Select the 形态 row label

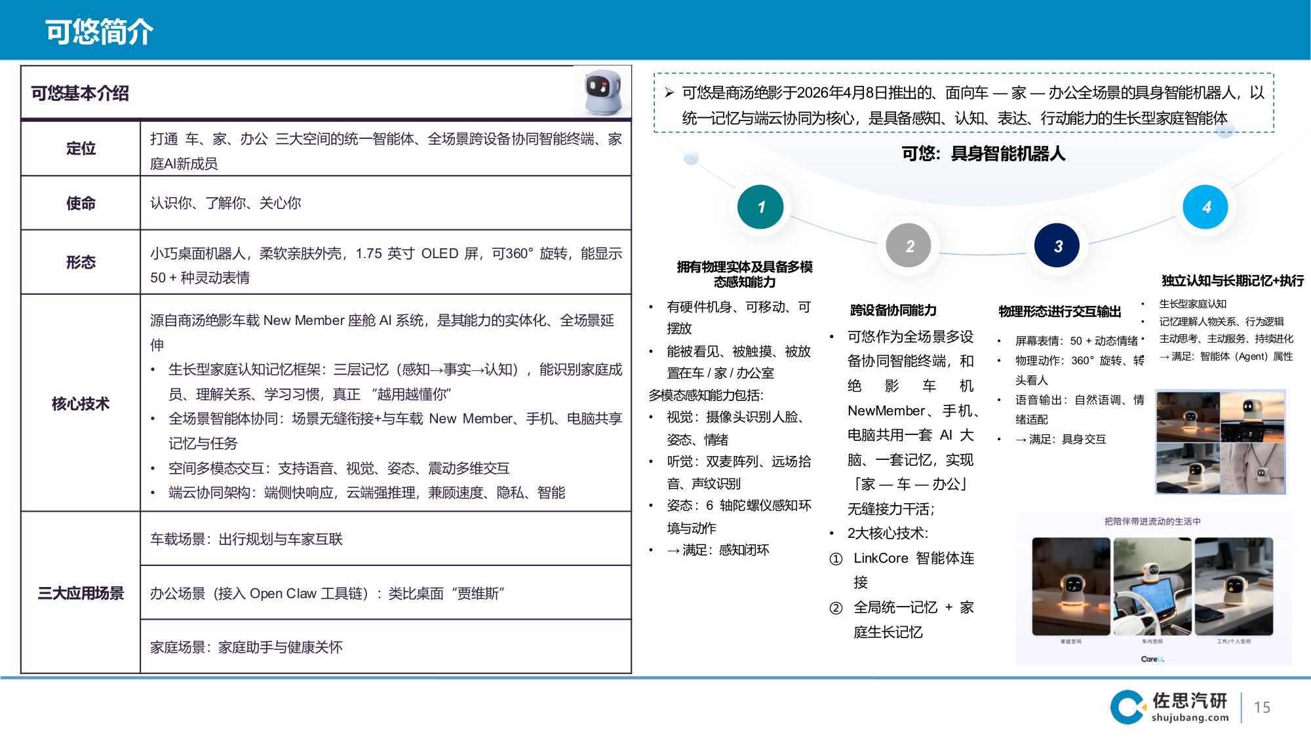81,262
